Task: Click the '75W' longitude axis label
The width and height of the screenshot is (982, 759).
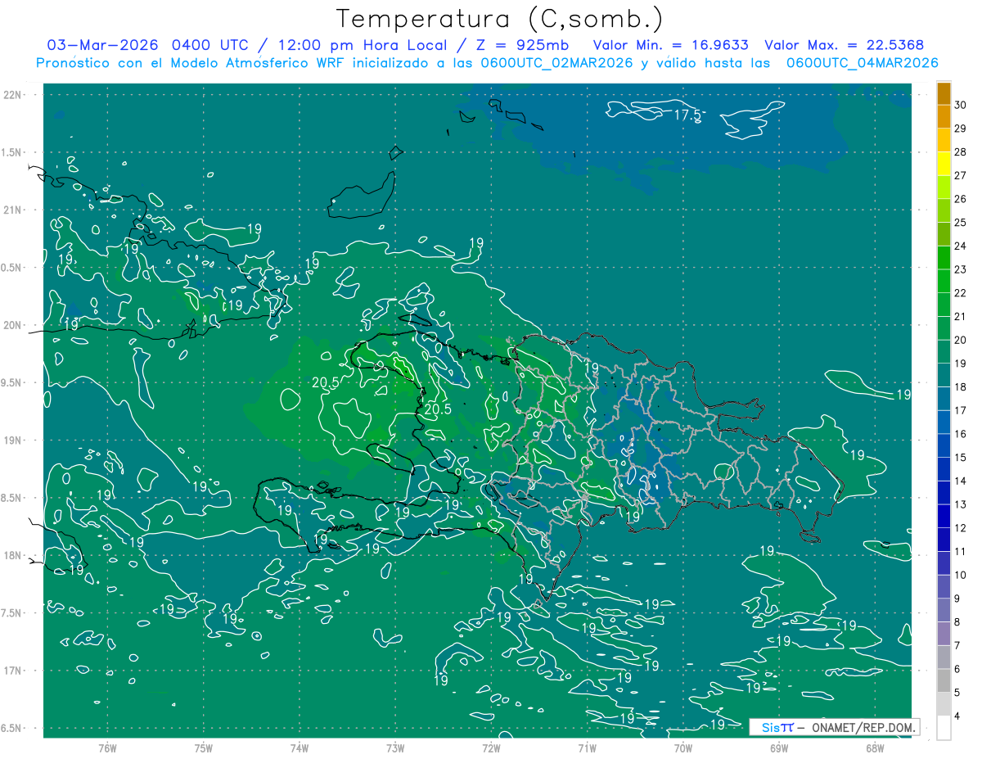Action: click(204, 748)
